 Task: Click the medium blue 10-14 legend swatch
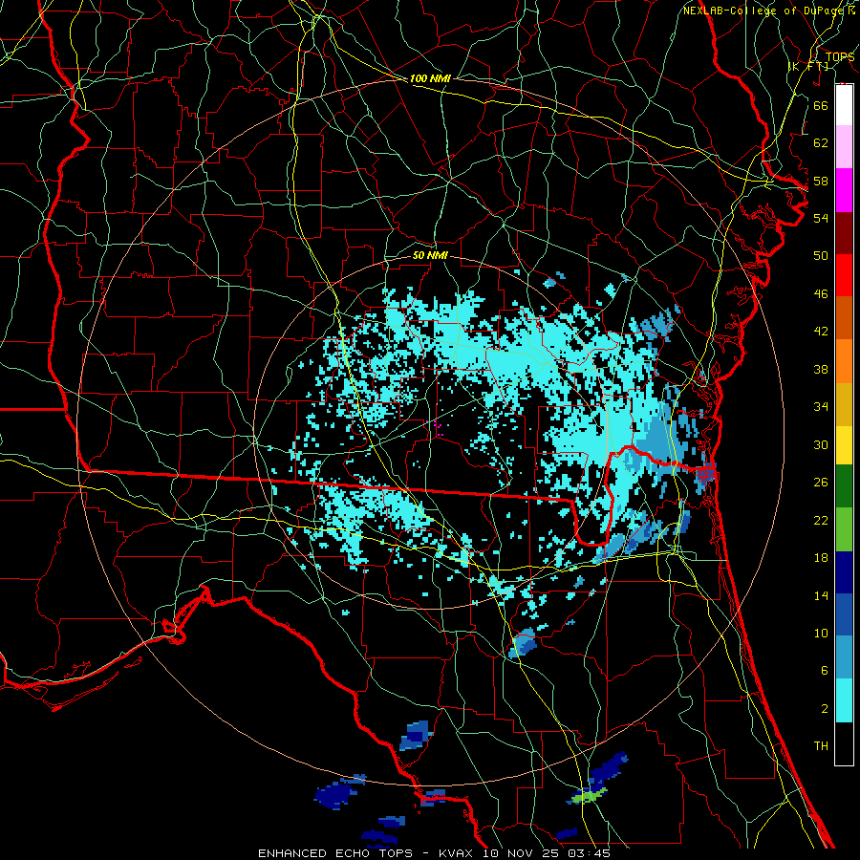tap(844, 614)
